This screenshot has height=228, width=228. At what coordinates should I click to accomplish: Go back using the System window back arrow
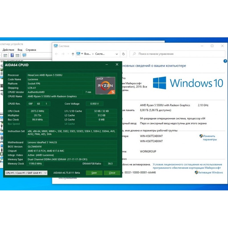click(56, 54)
